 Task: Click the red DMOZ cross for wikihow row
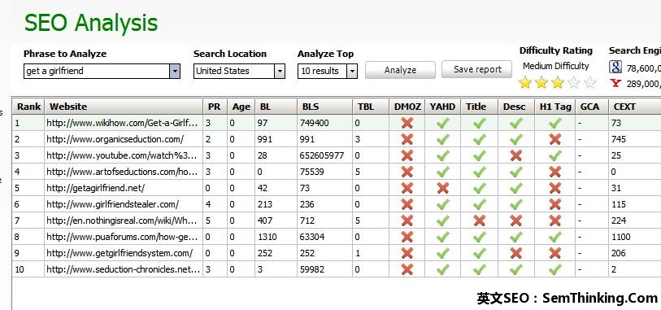407,123
